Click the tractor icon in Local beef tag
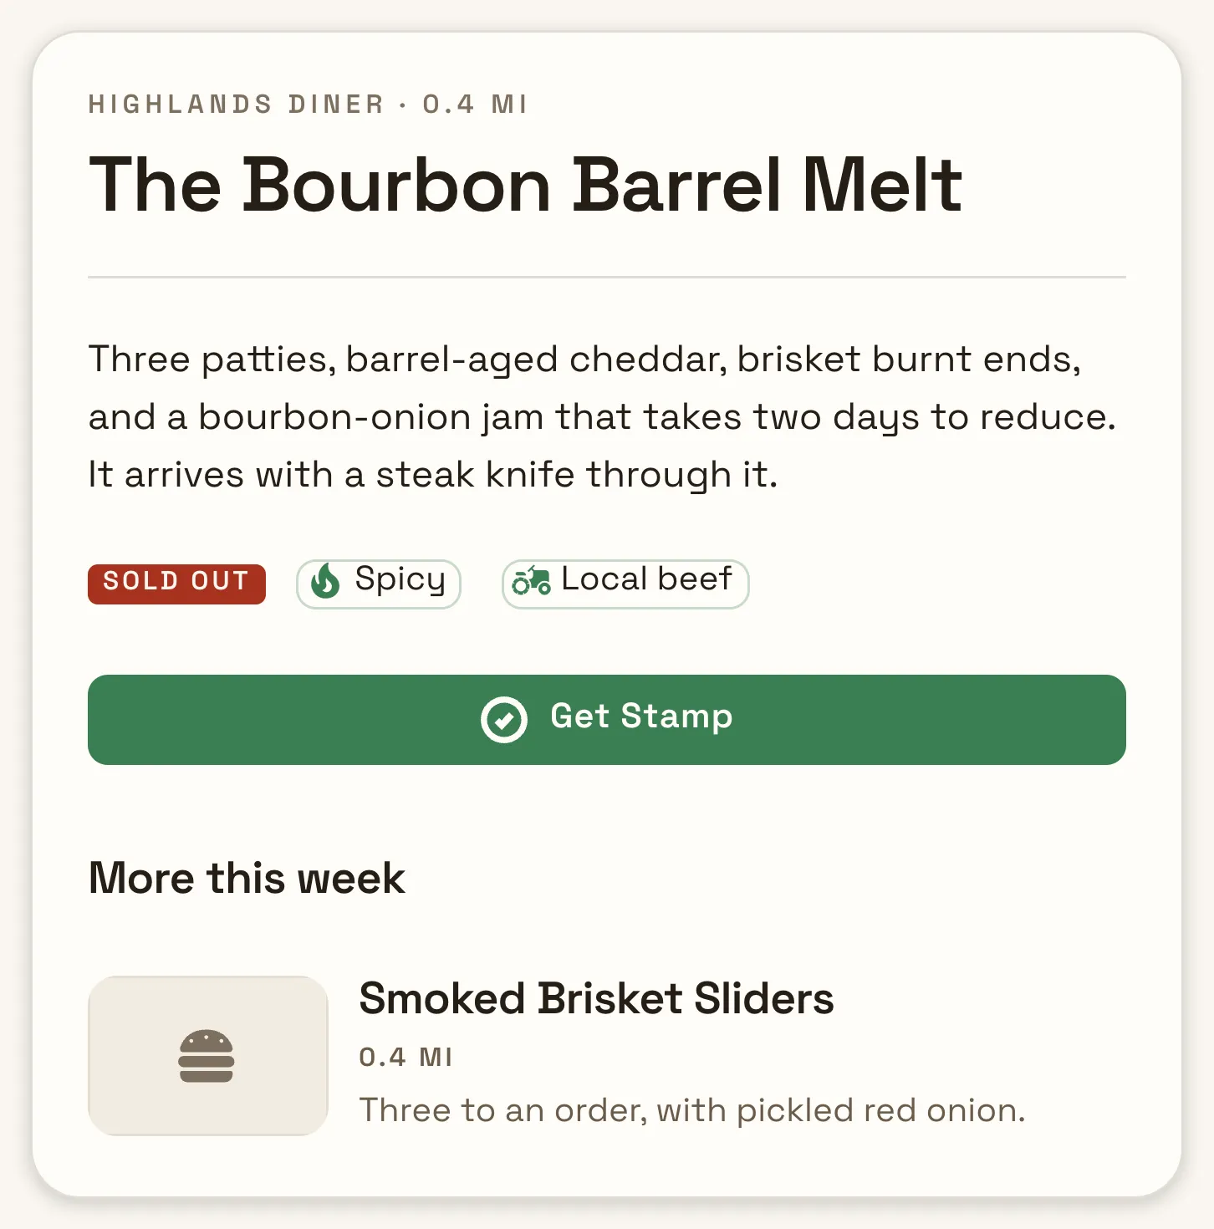1214x1229 pixels. coord(531,580)
